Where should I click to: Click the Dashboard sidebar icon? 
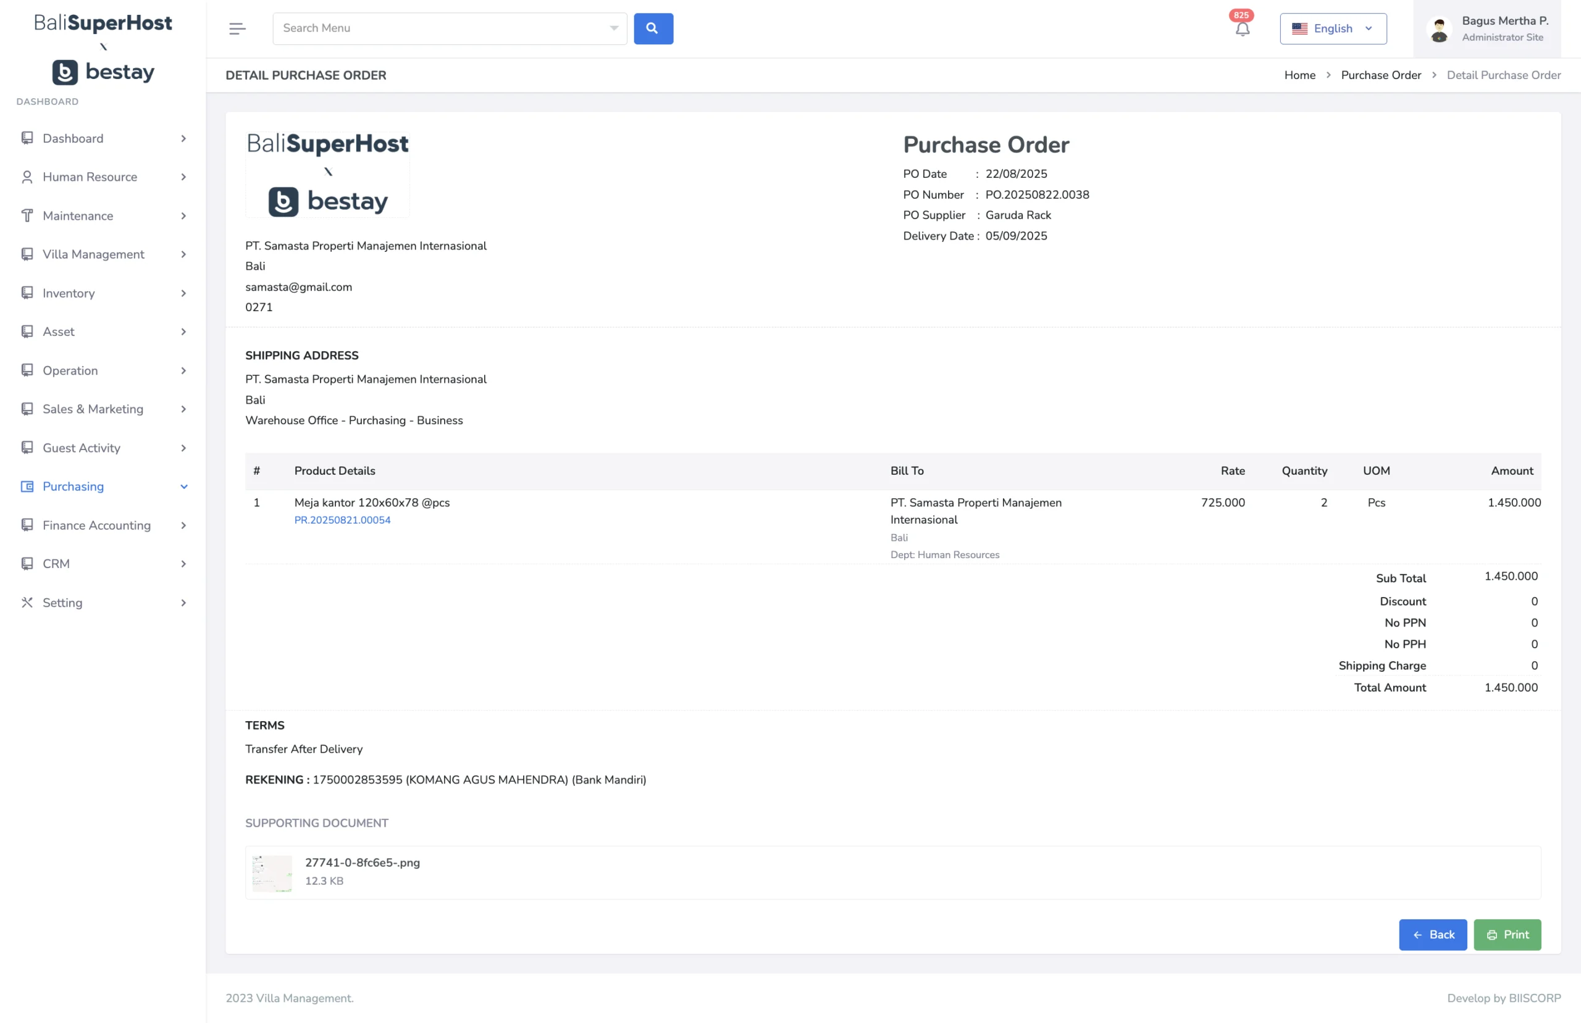(x=27, y=138)
